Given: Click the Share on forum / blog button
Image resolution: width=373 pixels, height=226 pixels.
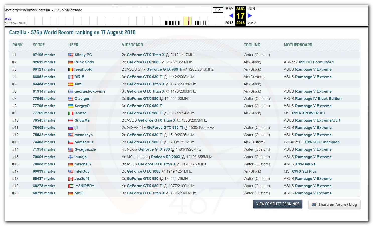Looking at the screenshot, I should 334,204.
